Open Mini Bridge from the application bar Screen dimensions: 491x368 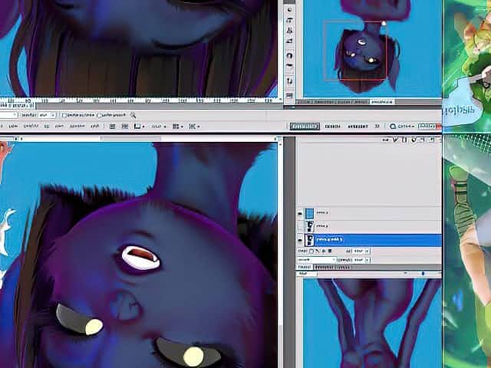click(123, 126)
